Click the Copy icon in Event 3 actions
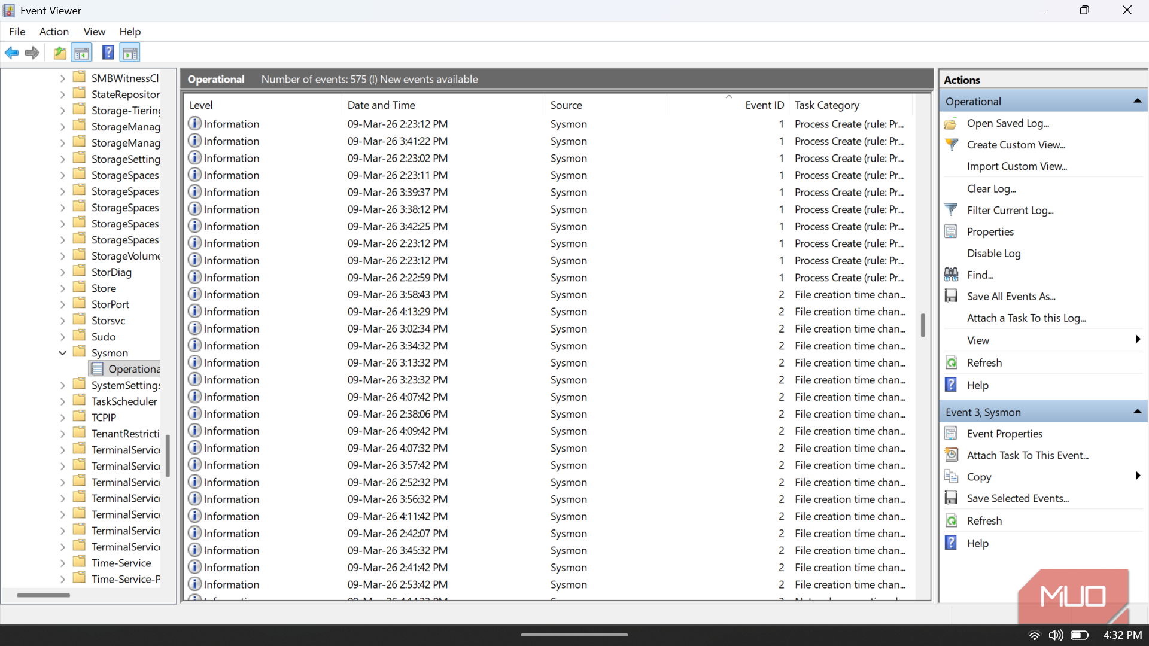Viewport: 1149px width, 646px height. click(x=951, y=477)
